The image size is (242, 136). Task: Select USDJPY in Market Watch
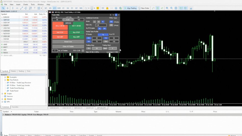point(24,25)
